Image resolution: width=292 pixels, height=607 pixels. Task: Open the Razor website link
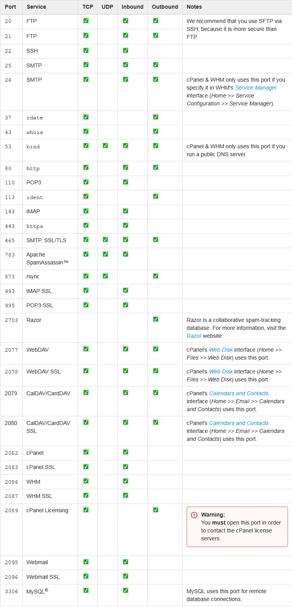click(194, 336)
